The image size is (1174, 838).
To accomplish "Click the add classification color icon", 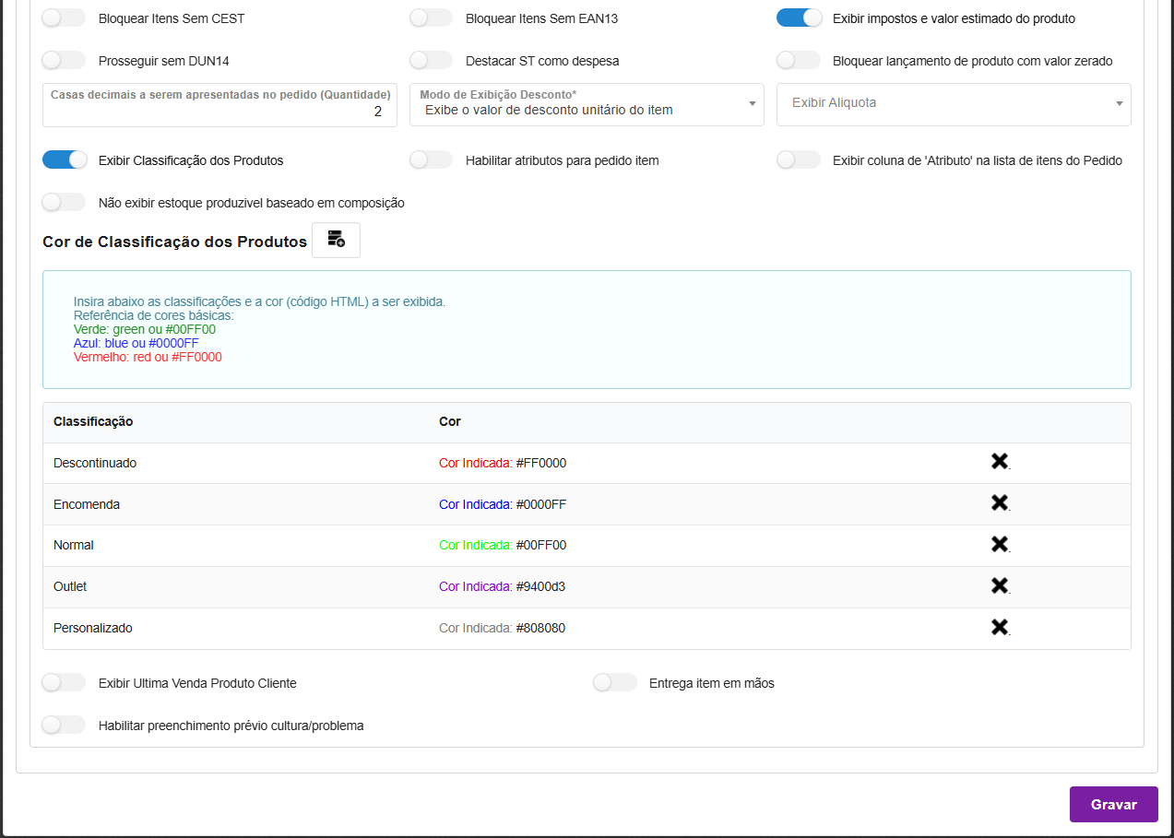I will pyautogui.click(x=336, y=240).
